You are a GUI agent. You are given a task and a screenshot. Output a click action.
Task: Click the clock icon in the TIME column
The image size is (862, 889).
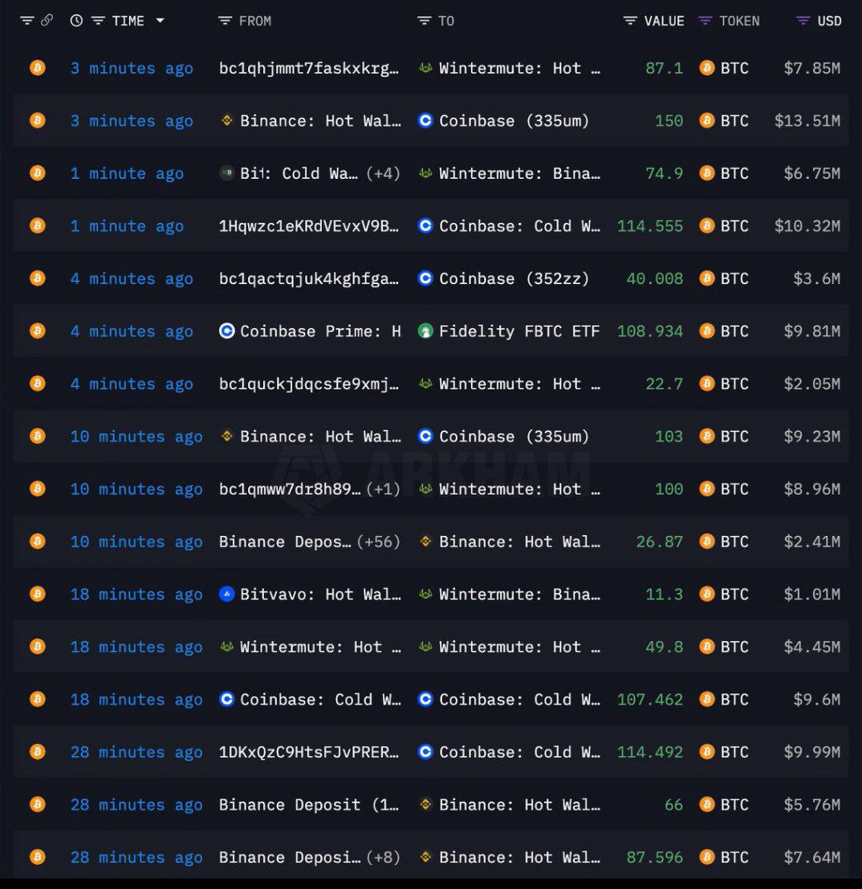76,20
